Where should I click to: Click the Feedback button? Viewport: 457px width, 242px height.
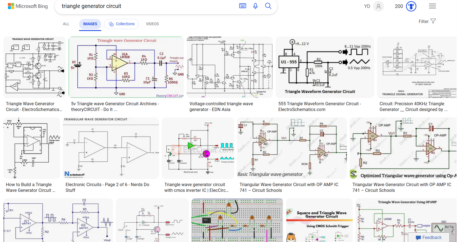[x=428, y=237]
